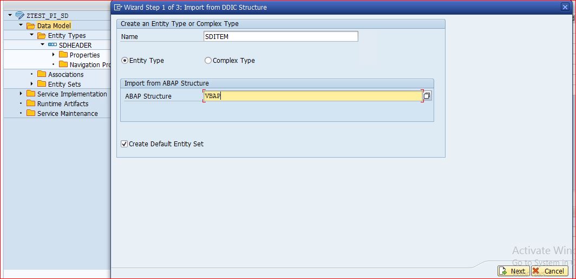576x279 pixels.
Task: Expand the Service Implementation node
Action: click(21, 94)
